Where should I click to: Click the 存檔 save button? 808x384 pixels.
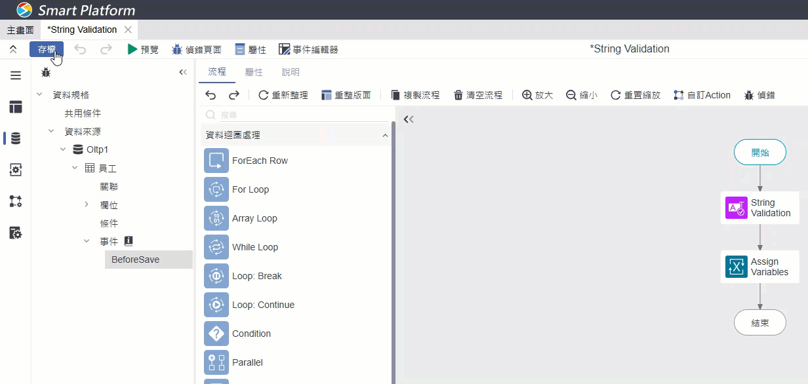click(47, 49)
